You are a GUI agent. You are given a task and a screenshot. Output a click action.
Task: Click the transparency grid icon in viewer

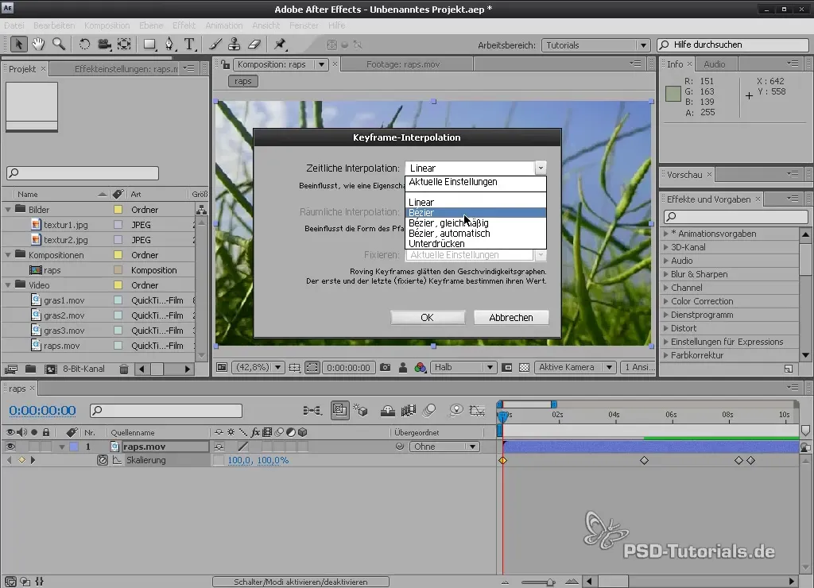(x=525, y=367)
